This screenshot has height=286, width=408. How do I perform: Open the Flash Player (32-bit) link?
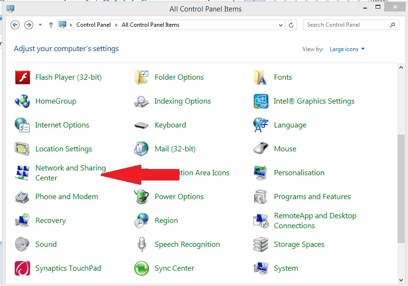pyautogui.click(x=68, y=77)
